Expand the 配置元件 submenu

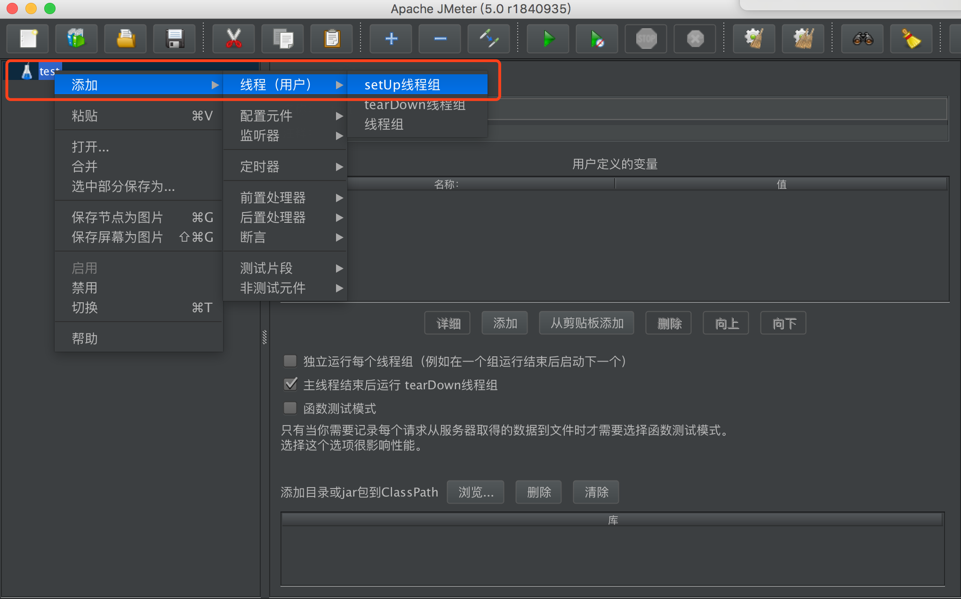click(x=285, y=116)
